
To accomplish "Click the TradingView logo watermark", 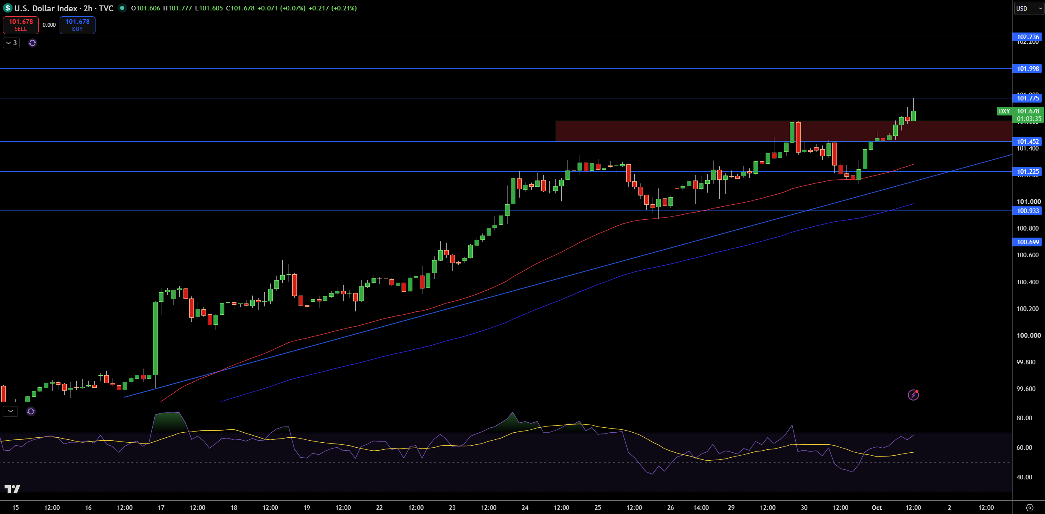I will coord(12,489).
